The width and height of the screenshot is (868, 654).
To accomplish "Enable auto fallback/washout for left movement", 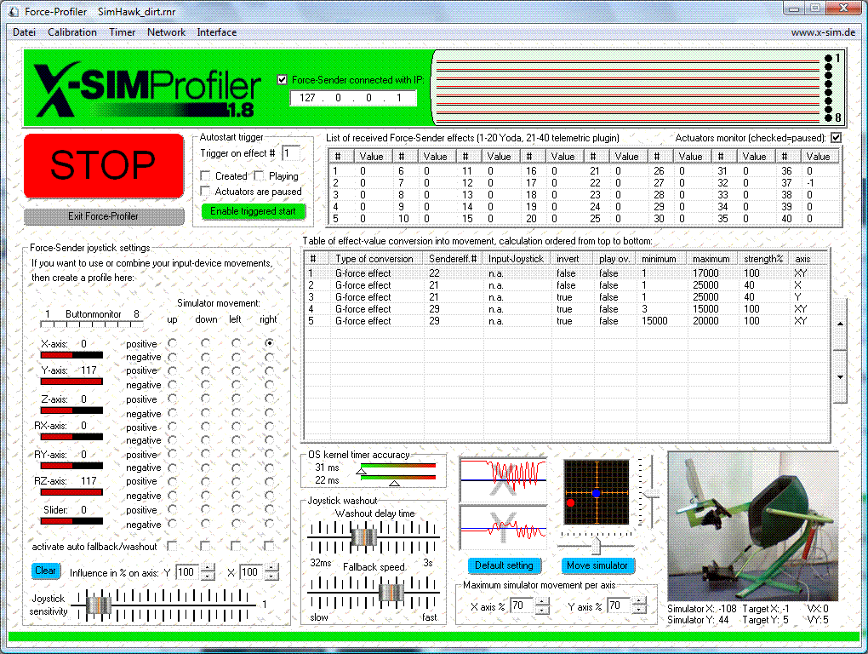I will click(x=236, y=546).
